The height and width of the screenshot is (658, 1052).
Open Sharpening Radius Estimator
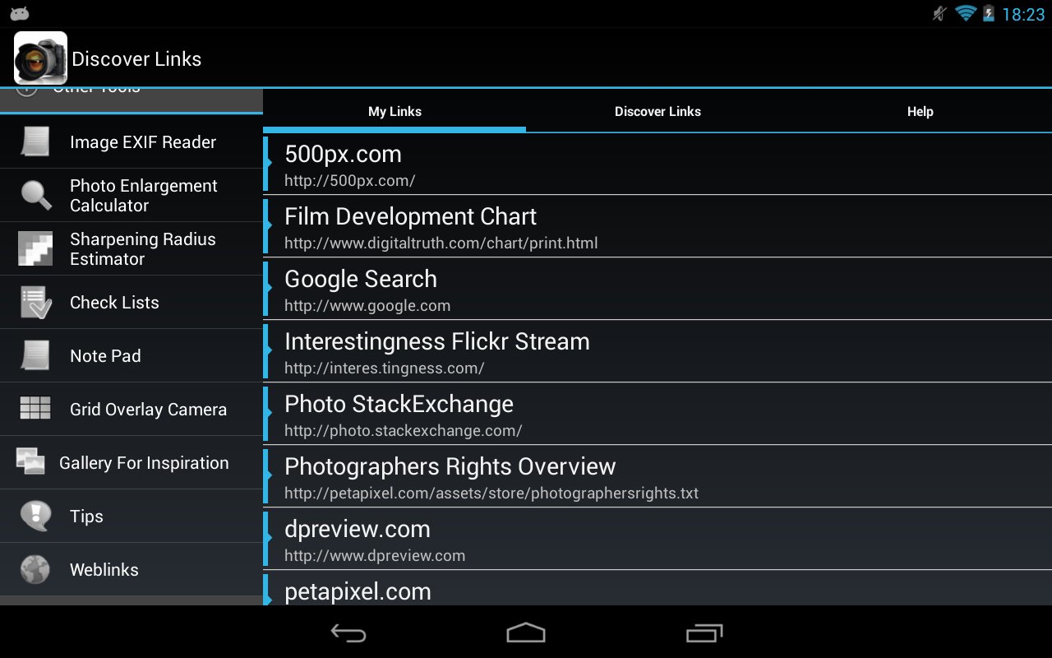click(x=131, y=248)
